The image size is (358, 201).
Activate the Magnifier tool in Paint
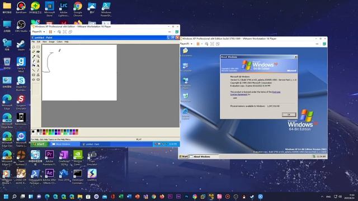(x=38, y=56)
